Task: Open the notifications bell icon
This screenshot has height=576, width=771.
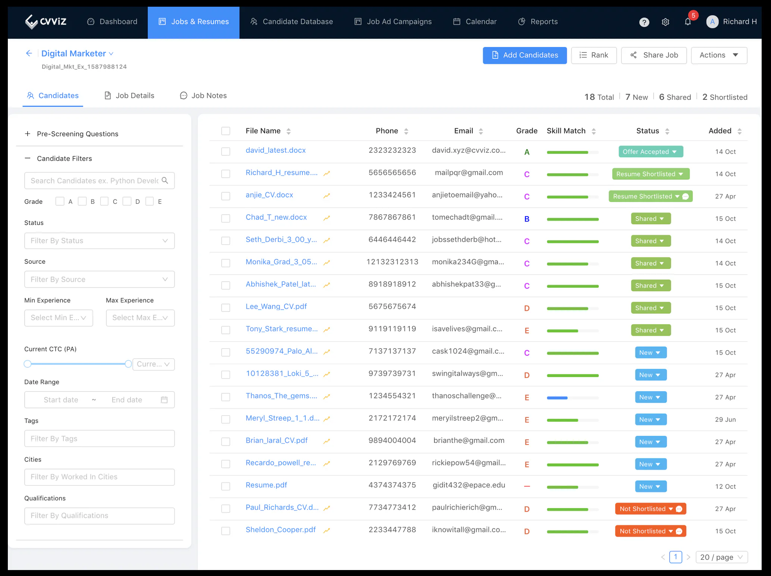Action: 688,22
